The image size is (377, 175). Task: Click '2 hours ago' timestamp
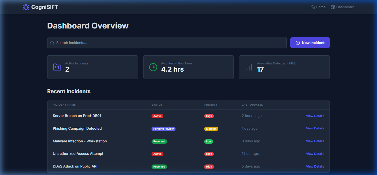(x=252, y=116)
